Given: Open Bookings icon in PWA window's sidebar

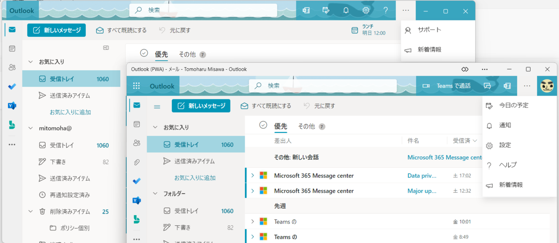Looking at the screenshot, I should click(136, 219).
